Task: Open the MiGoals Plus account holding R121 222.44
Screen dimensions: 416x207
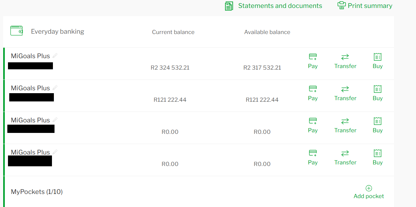Action: click(30, 88)
